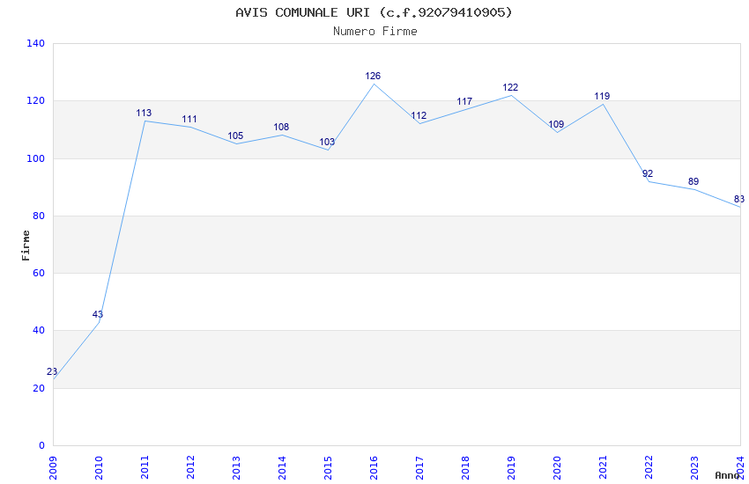Select data label 23 for 2009
The image size is (749, 484).
pyautogui.click(x=52, y=371)
